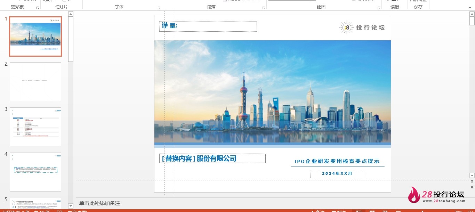Viewport: 475px width, 212px height.
Task: Select slide 4 thumbnail
Action: coord(35,172)
